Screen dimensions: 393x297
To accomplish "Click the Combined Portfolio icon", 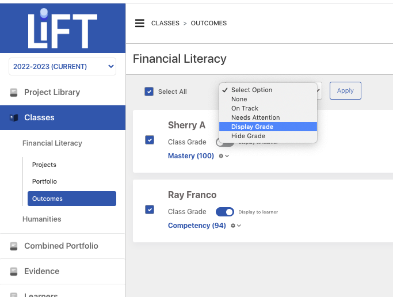I will [x=14, y=246].
